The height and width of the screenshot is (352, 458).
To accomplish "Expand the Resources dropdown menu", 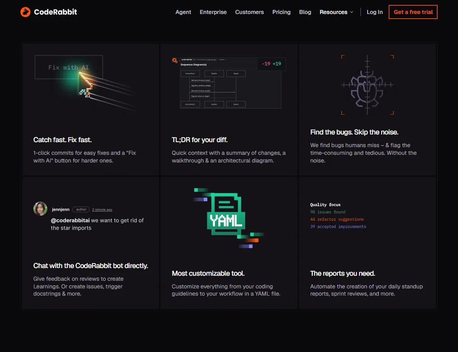I will point(336,12).
